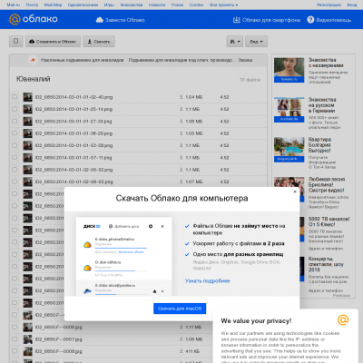This screenshot has width=363, height=363.
Task: Select the file name F---0008.jpg
Action: 58,351
